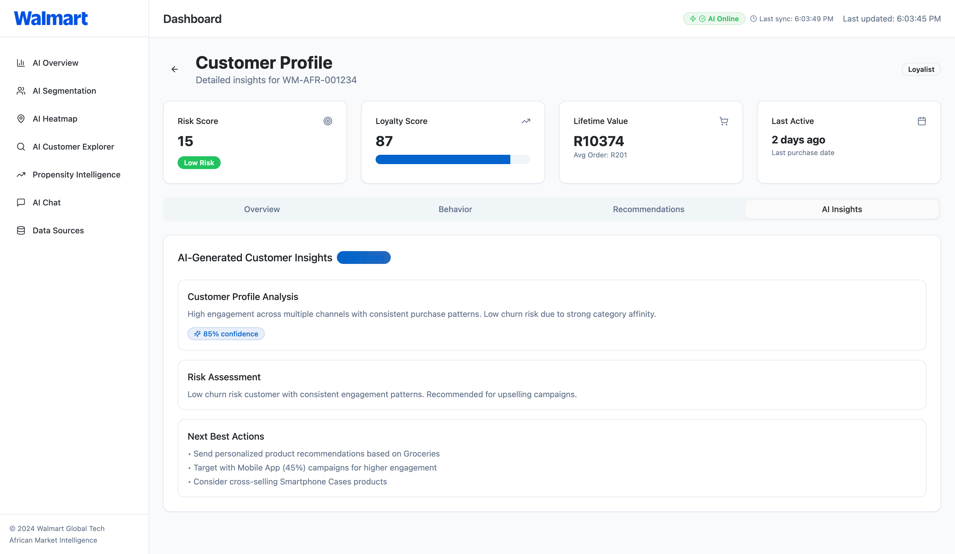955x554 pixels.
Task: Click the Propensity Intelligence trend icon
Action: pyautogui.click(x=21, y=175)
